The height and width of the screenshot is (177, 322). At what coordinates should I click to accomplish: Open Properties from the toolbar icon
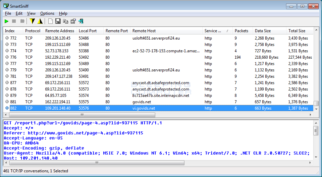tap(73, 21)
